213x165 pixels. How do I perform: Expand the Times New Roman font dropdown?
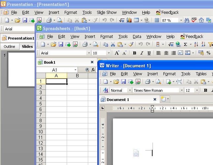tap(182, 90)
